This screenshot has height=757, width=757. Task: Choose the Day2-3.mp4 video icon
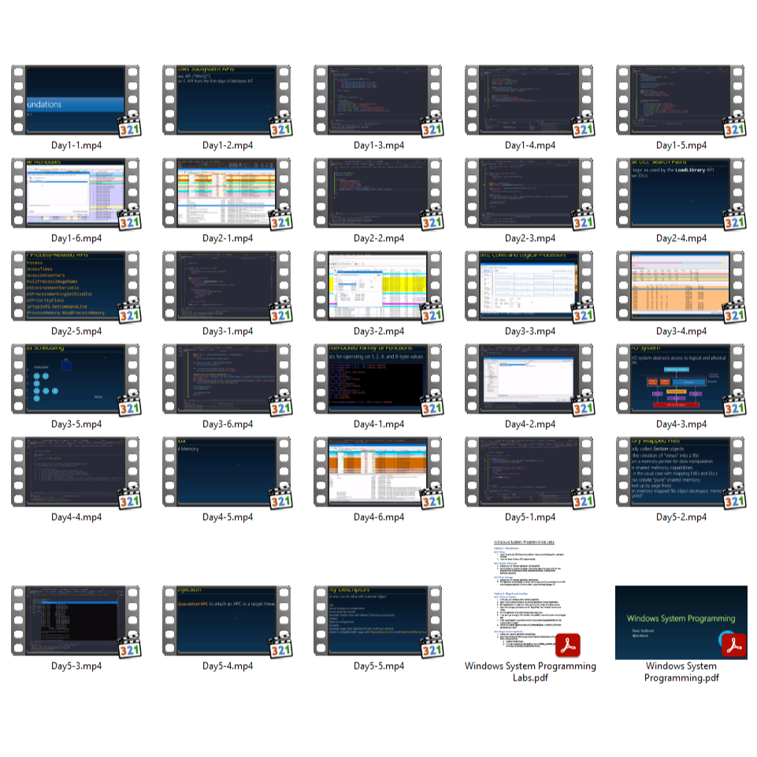point(529,193)
